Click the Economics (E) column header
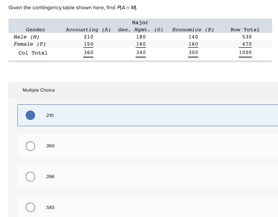The image size is (278, 217). click(193, 30)
